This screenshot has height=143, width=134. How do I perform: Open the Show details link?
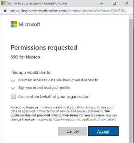[107, 119]
